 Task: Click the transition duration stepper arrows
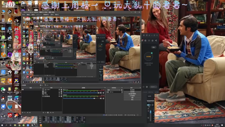[x=122, y=92]
